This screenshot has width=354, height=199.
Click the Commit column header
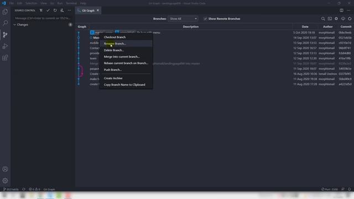pyautogui.click(x=346, y=27)
